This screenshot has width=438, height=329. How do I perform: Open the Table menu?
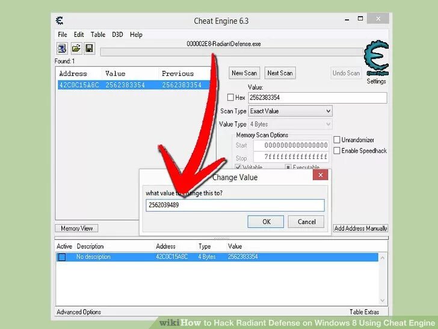point(97,34)
